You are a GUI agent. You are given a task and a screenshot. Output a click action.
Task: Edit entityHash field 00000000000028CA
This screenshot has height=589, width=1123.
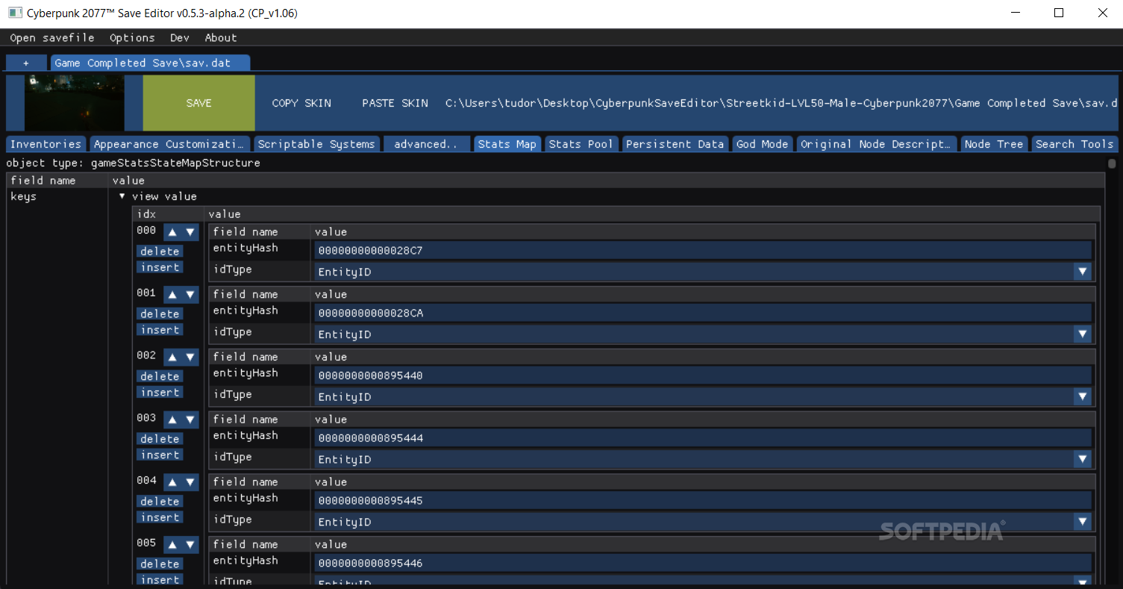[x=702, y=313]
